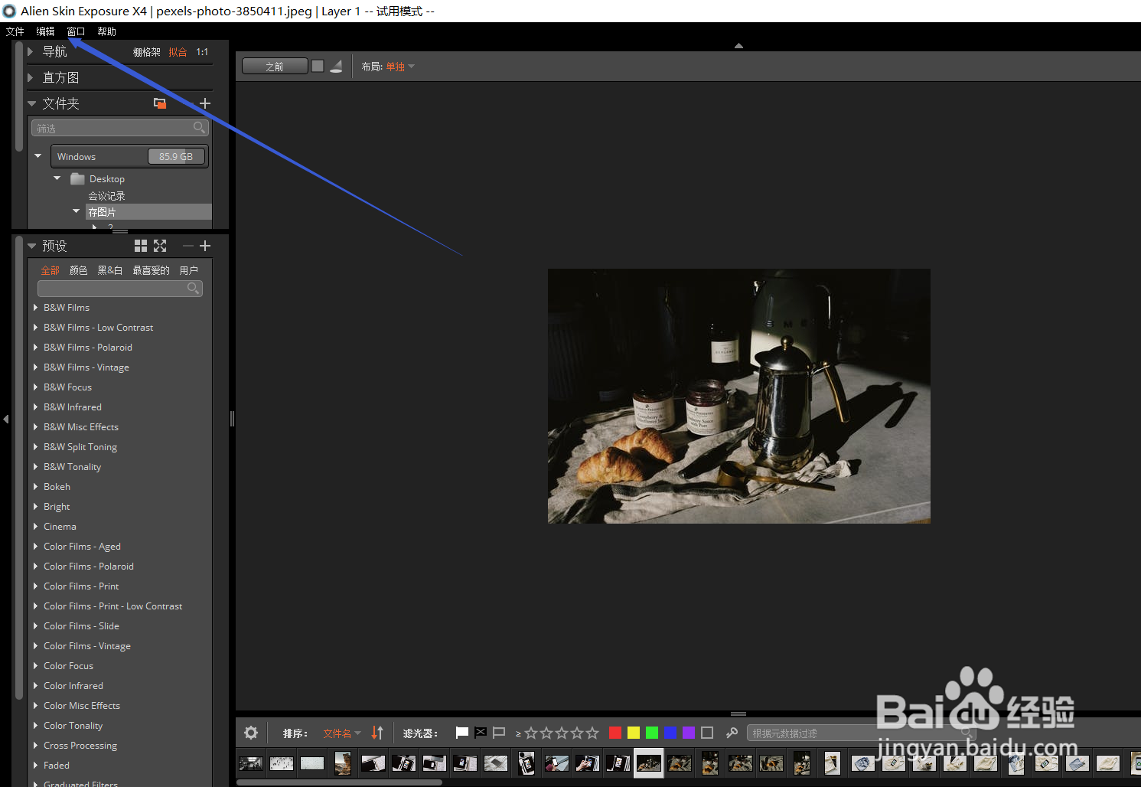Image resolution: width=1141 pixels, height=787 pixels.
Task: Filter by yellow color label
Action: point(633,733)
